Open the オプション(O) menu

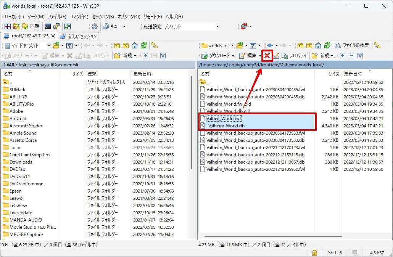(x=129, y=17)
